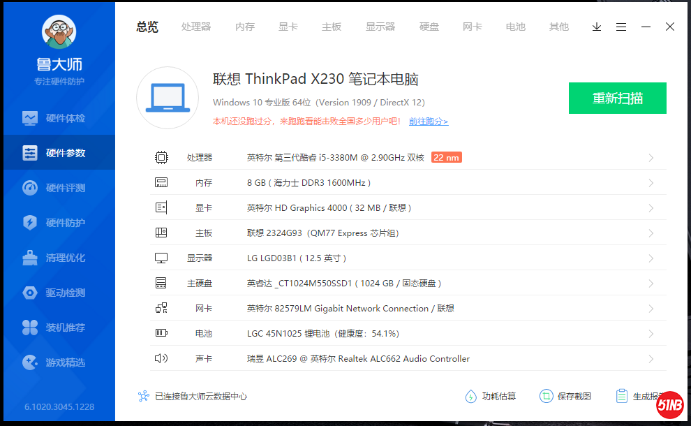
Task: Switch to the 处理器 tab
Action: tap(196, 27)
